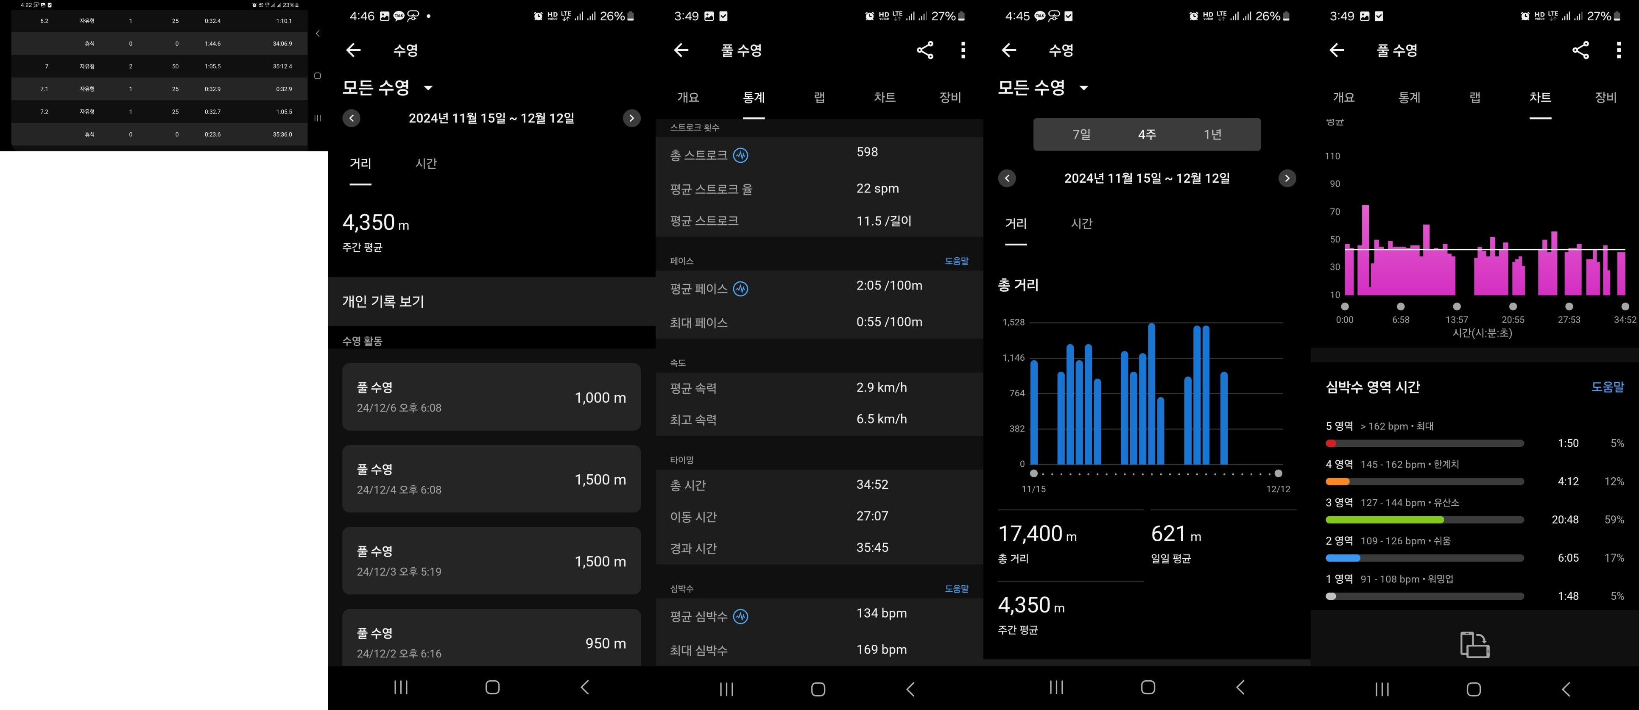Tap back arrow on 4:45 총 거리 screen
This screenshot has width=1639, height=710.
[x=1008, y=50]
